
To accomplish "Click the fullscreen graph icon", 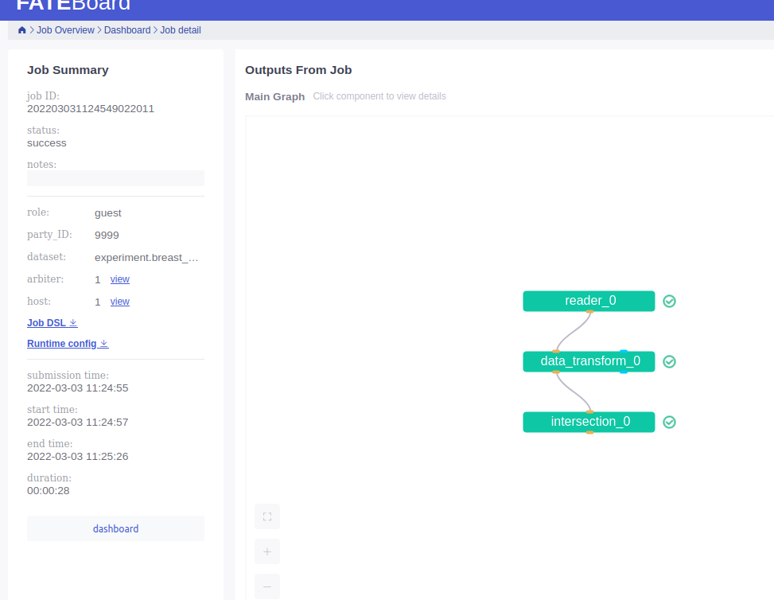I will click(x=267, y=516).
